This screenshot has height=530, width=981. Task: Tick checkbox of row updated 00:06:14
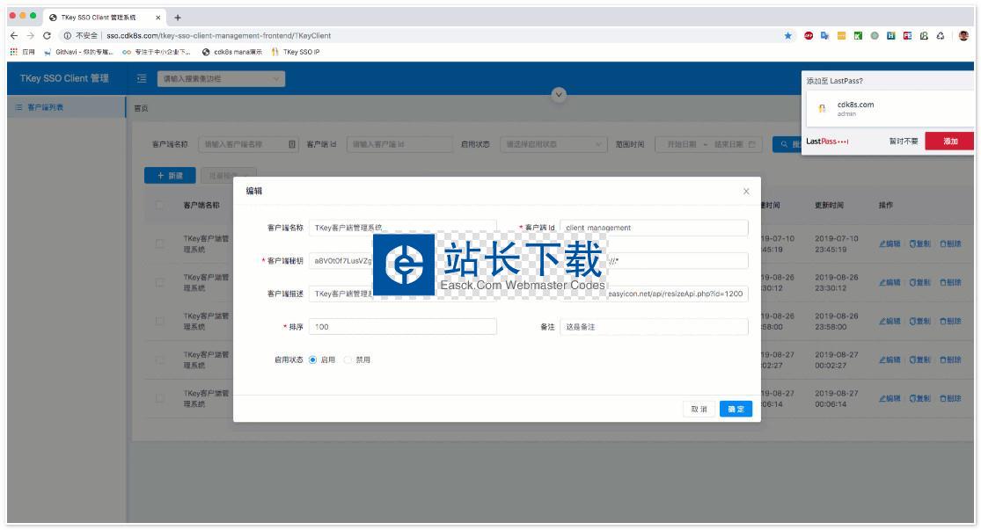click(159, 398)
